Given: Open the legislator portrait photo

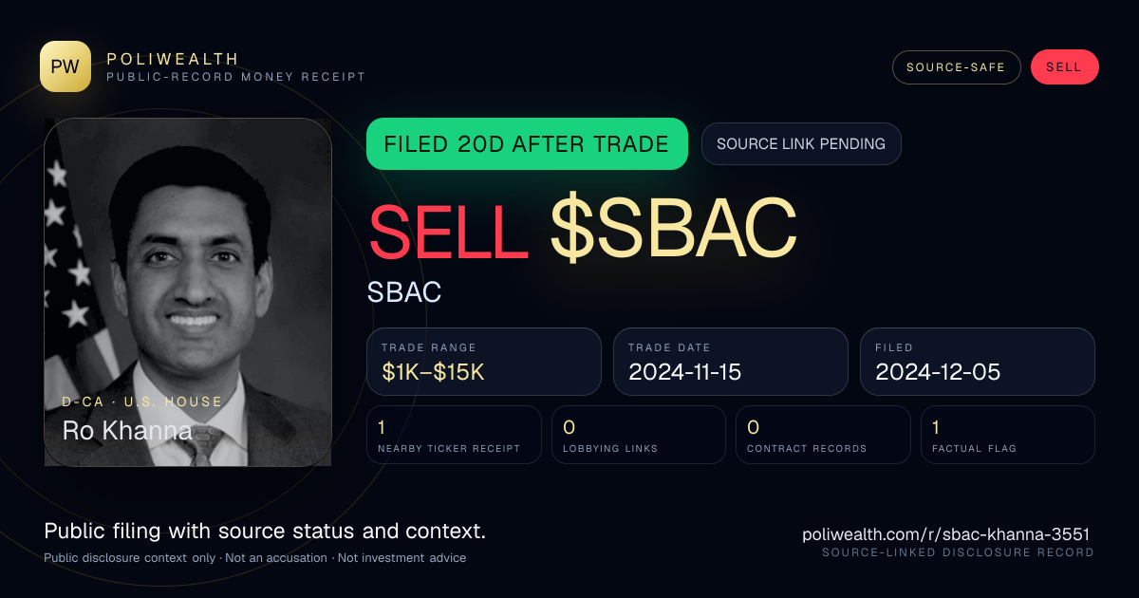Looking at the screenshot, I should point(188,292).
